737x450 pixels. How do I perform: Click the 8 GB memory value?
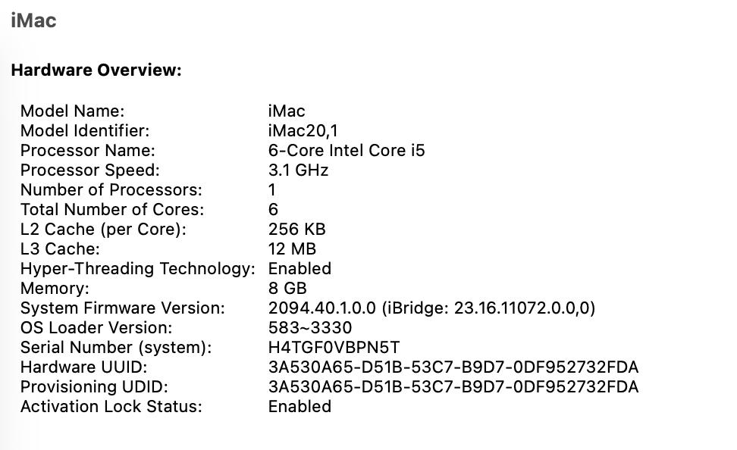point(287,289)
